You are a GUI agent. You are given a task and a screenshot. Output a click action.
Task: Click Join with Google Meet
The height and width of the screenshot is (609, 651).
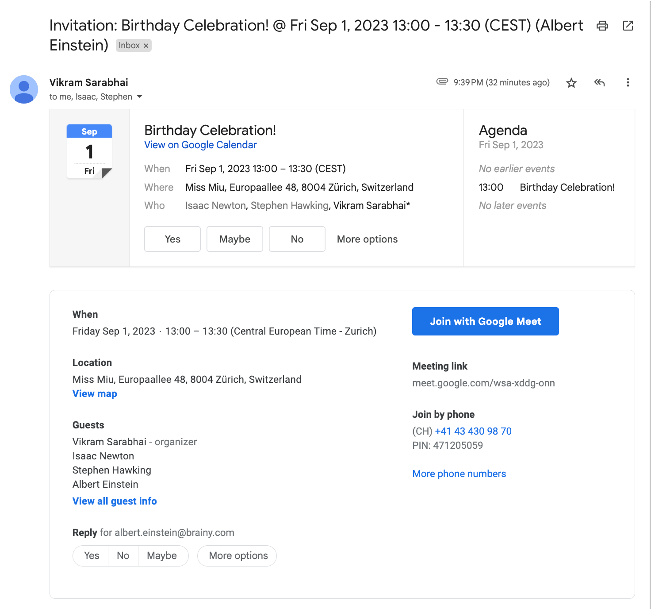485,321
